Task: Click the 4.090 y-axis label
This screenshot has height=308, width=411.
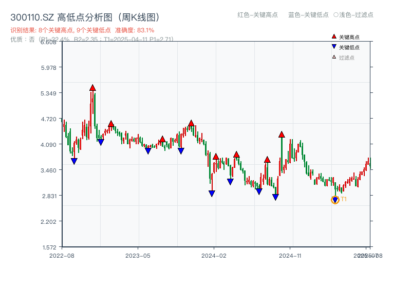Action: (48, 145)
